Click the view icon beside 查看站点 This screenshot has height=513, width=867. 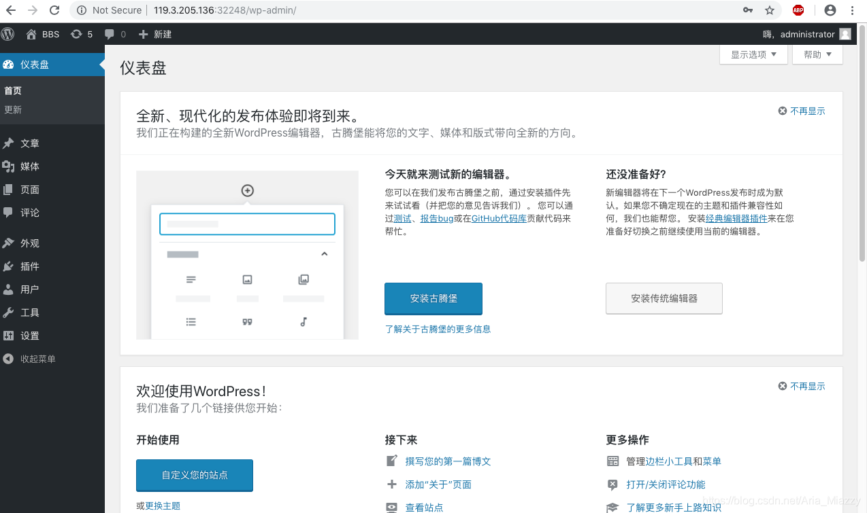(392, 508)
